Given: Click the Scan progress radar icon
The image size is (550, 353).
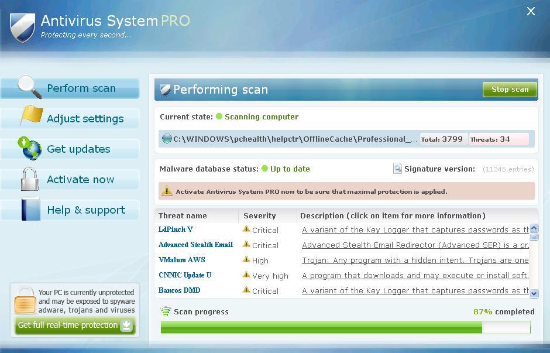Looking at the screenshot, I should pyautogui.click(x=166, y=311).
